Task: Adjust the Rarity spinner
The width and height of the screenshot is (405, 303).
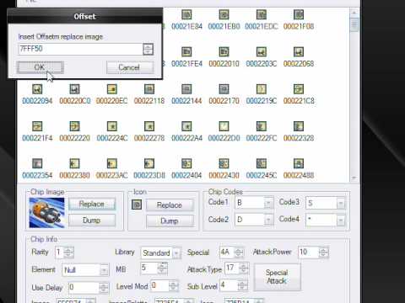Action: pyautogui.click(x=68, y=252)
